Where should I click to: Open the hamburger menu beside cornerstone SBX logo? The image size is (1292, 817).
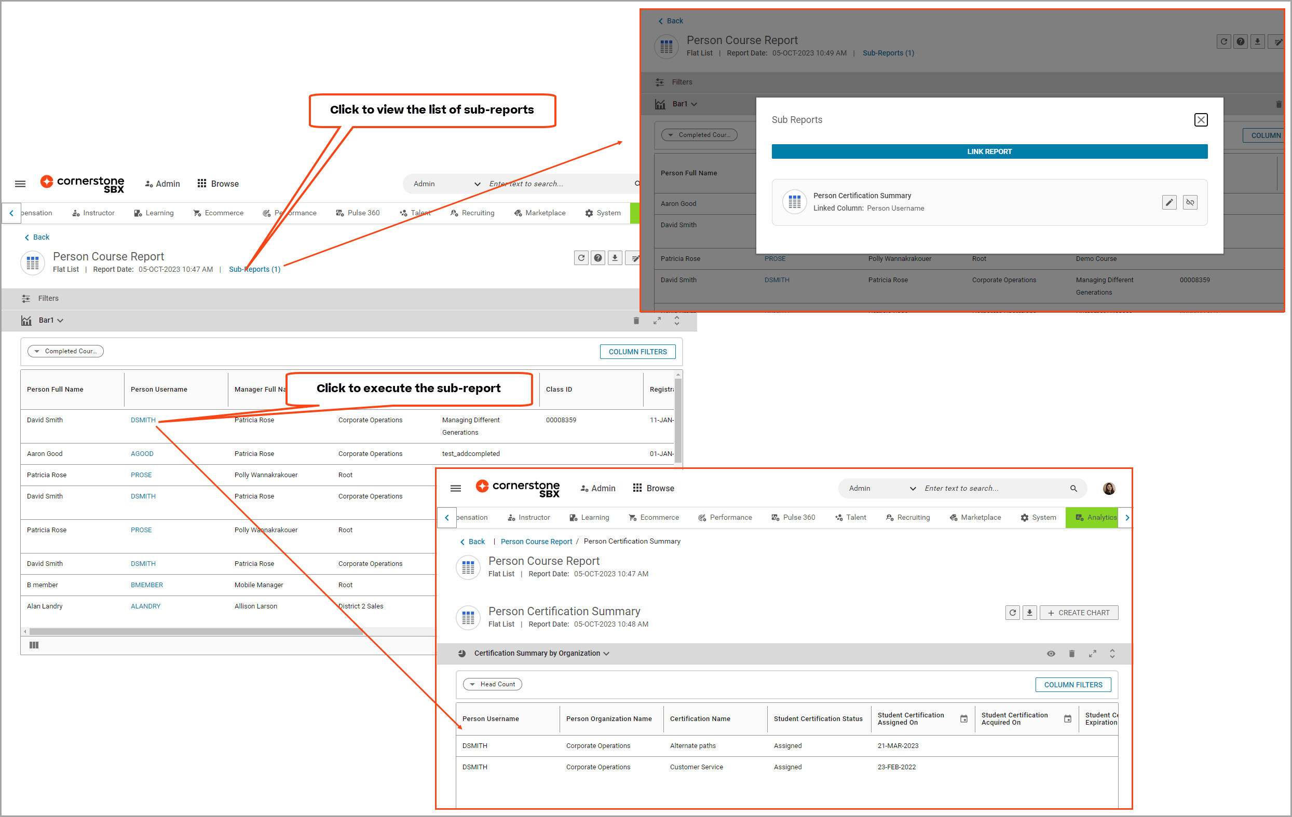(20, 184)
